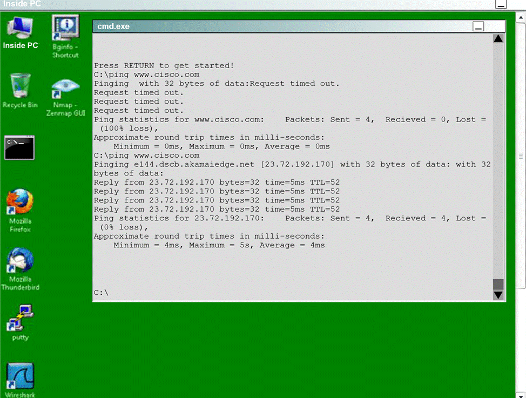This screenshot has width=526, height=398.
Task: Launch the putty SSH client
Action: pos(21,319)
